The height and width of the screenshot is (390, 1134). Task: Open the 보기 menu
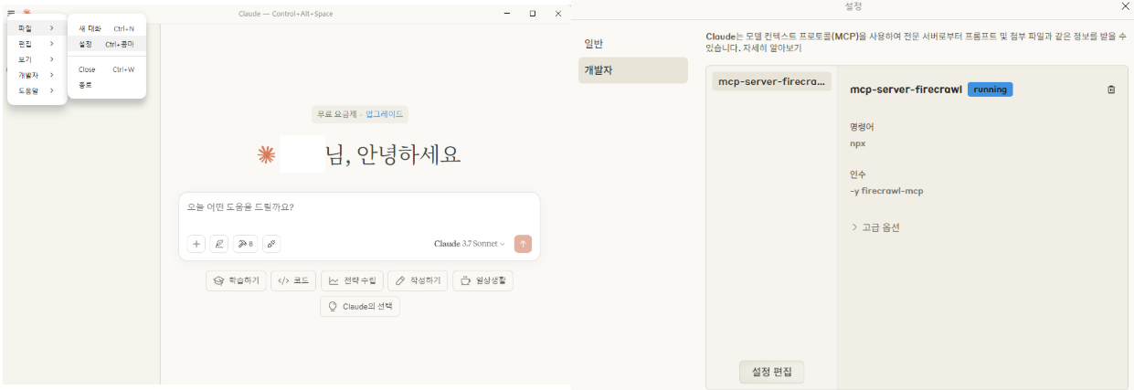pos(37,59)
